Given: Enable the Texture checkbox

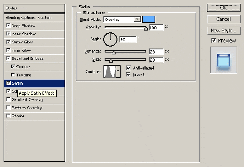Looking at the screenshot, I should click(x=13, y=75).
